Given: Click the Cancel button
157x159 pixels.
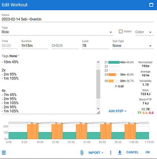Looking at the screenshot, I should click(x=132, y=152).
